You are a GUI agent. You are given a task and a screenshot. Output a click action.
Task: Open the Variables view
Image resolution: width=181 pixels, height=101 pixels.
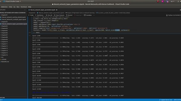point(88,15)
